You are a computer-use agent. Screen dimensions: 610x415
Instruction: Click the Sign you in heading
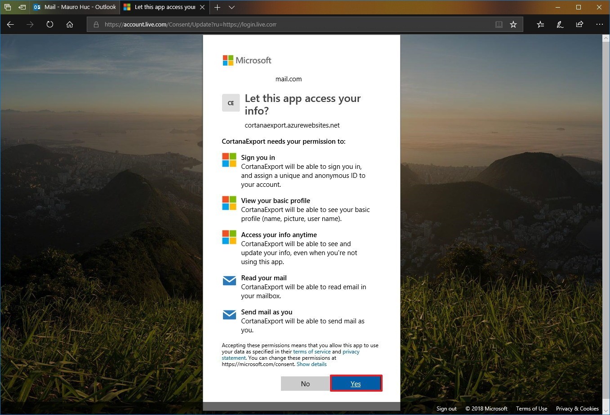pyautogui.click(x=258, y=158)
